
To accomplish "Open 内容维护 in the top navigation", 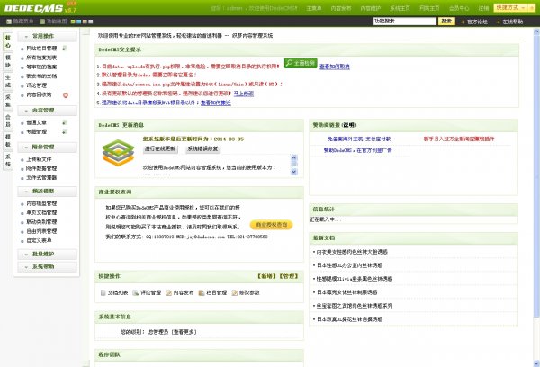I will click(x=371, y=8).
